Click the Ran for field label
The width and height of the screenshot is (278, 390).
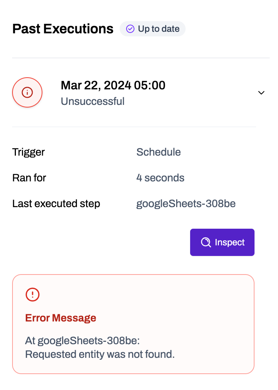coord(29,178)
